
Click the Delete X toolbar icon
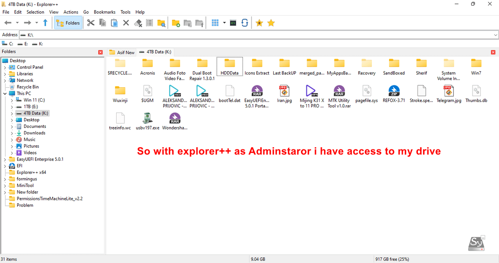(x=126, y=23)
